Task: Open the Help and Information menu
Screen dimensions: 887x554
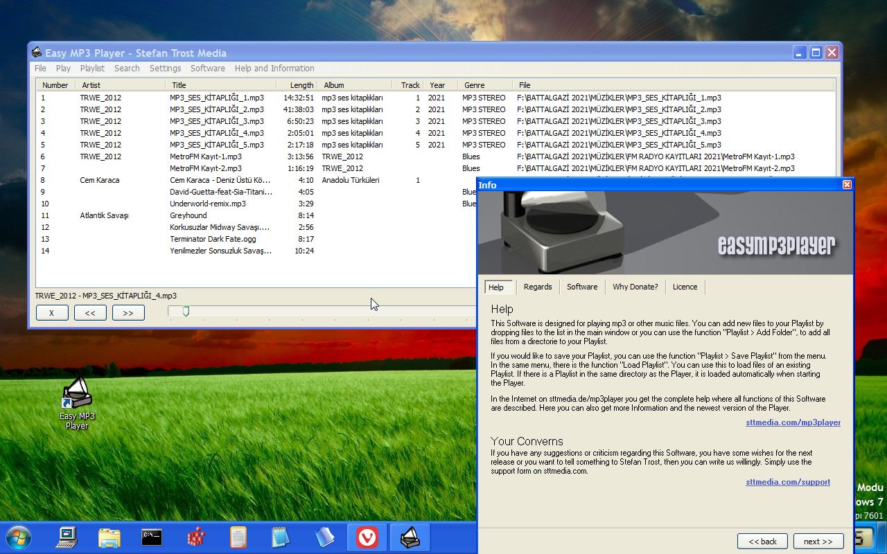Action: click(274, 69)
